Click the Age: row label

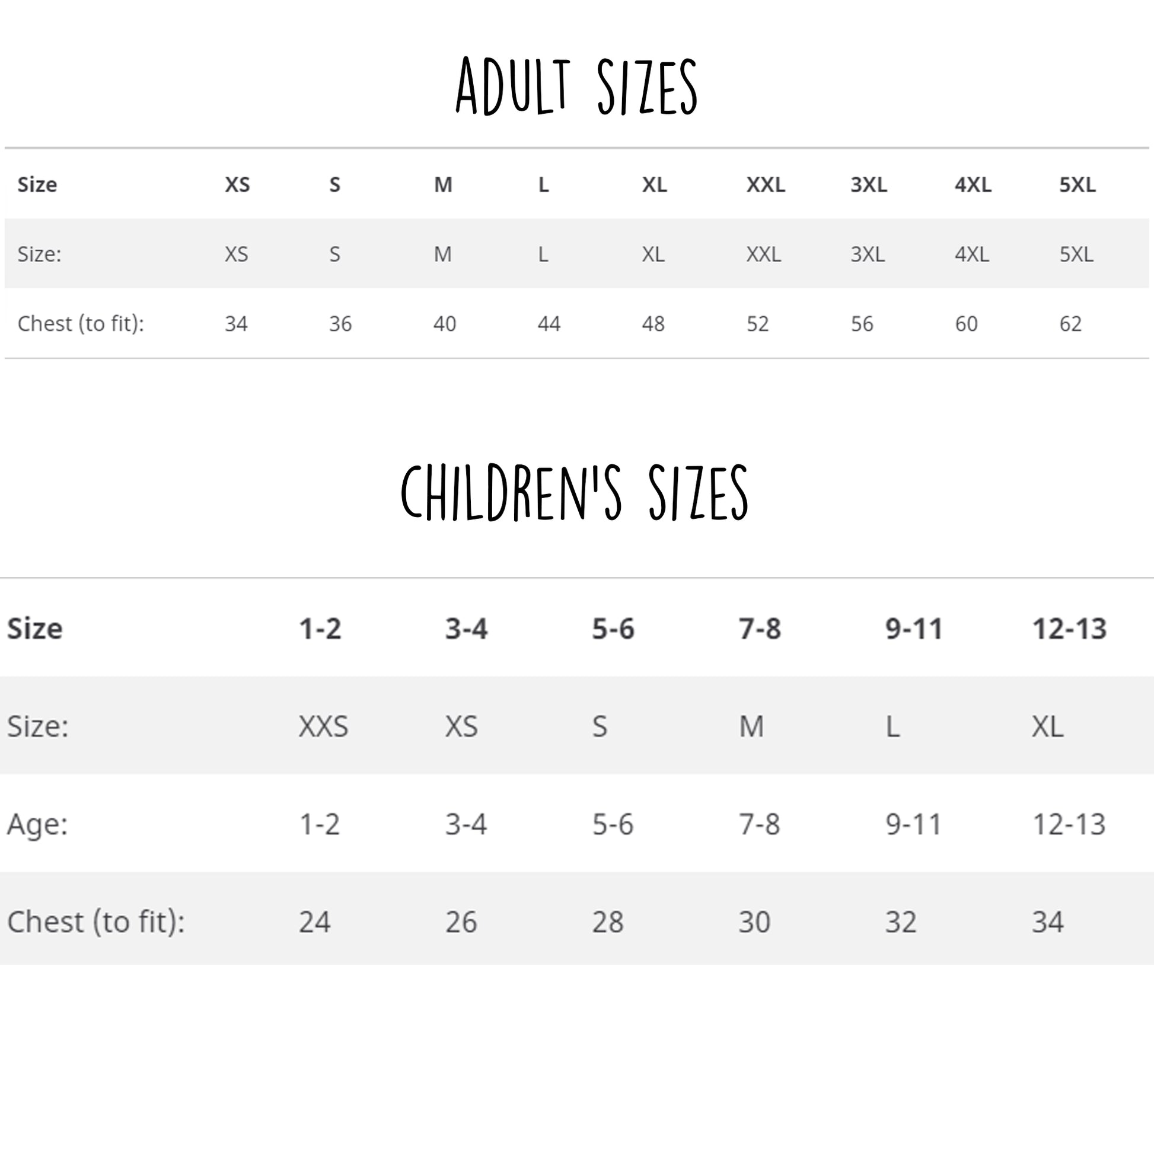[37, 824]
